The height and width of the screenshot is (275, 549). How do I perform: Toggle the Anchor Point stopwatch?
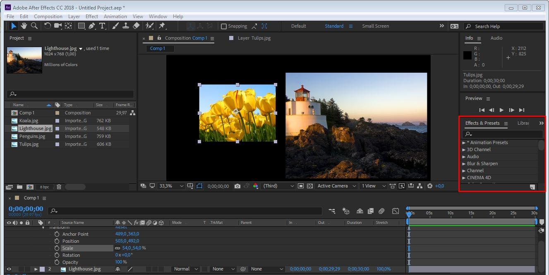57,234
